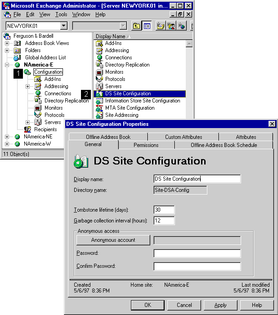This screenshot has height=315, width=278.
Task: Open the NEWYORK01 server dropdown
Action: coord(64,26)
